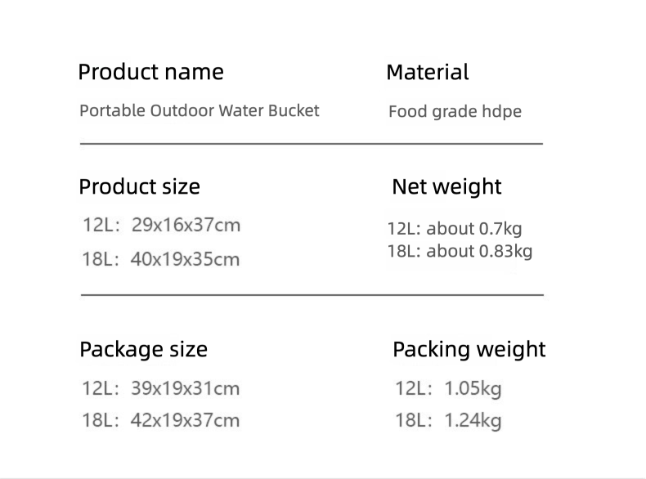
Task: Click the 12L size '29x16x37cm' line
Action: coord(161,225)
